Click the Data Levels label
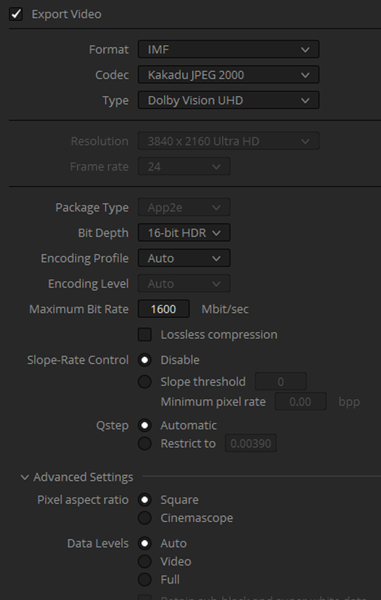Screen dimensions: 381x600 click(98, 543)
